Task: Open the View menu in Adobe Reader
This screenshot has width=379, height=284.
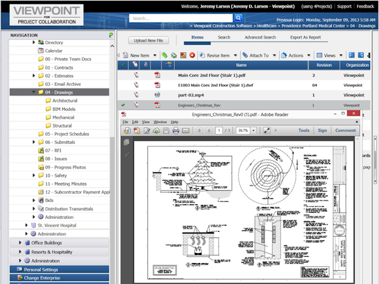Action: coord(146,121)
